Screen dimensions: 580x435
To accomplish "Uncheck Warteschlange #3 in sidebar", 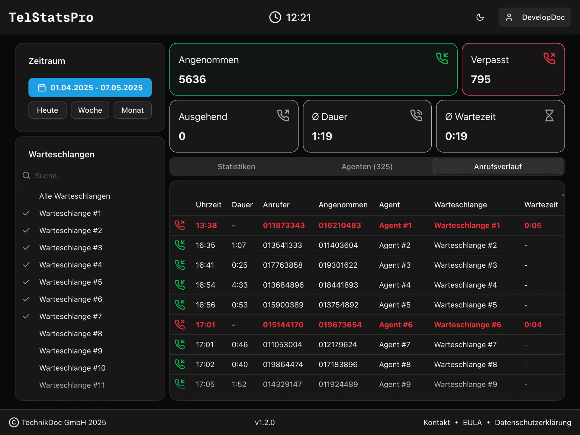I will 90,248.
